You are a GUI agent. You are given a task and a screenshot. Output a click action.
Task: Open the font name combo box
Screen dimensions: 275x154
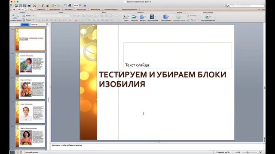[50, 16]
